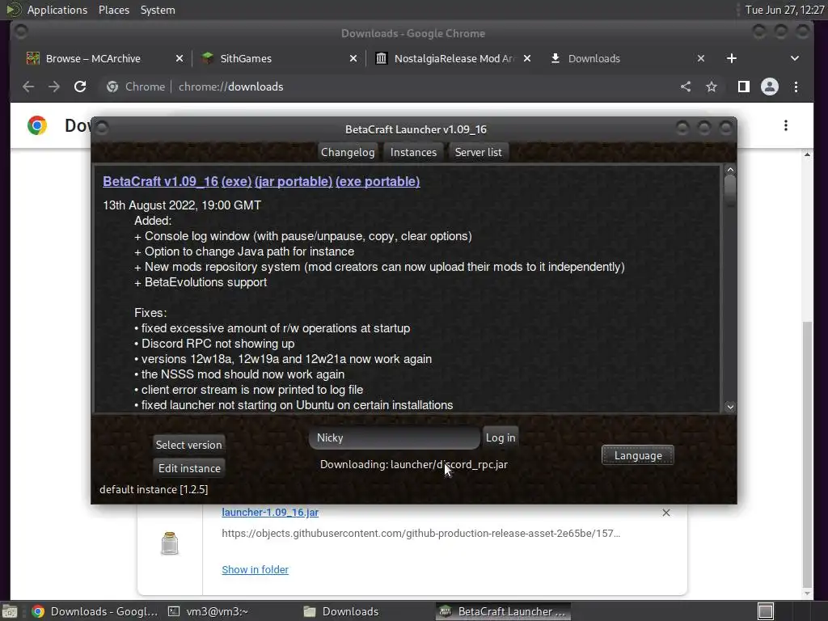Click the Chrome logo on Downloads page

[37, 125]
